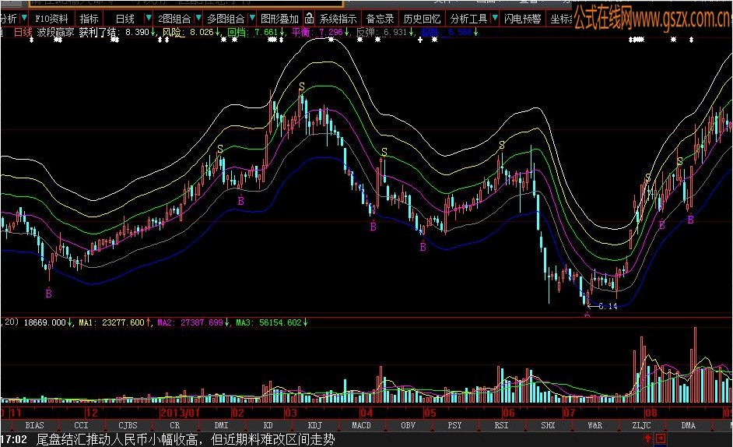The image size is (733, 447).
Task: Click the red boxed arrow icon in the status bar
Action: click(x=661, y=438)
